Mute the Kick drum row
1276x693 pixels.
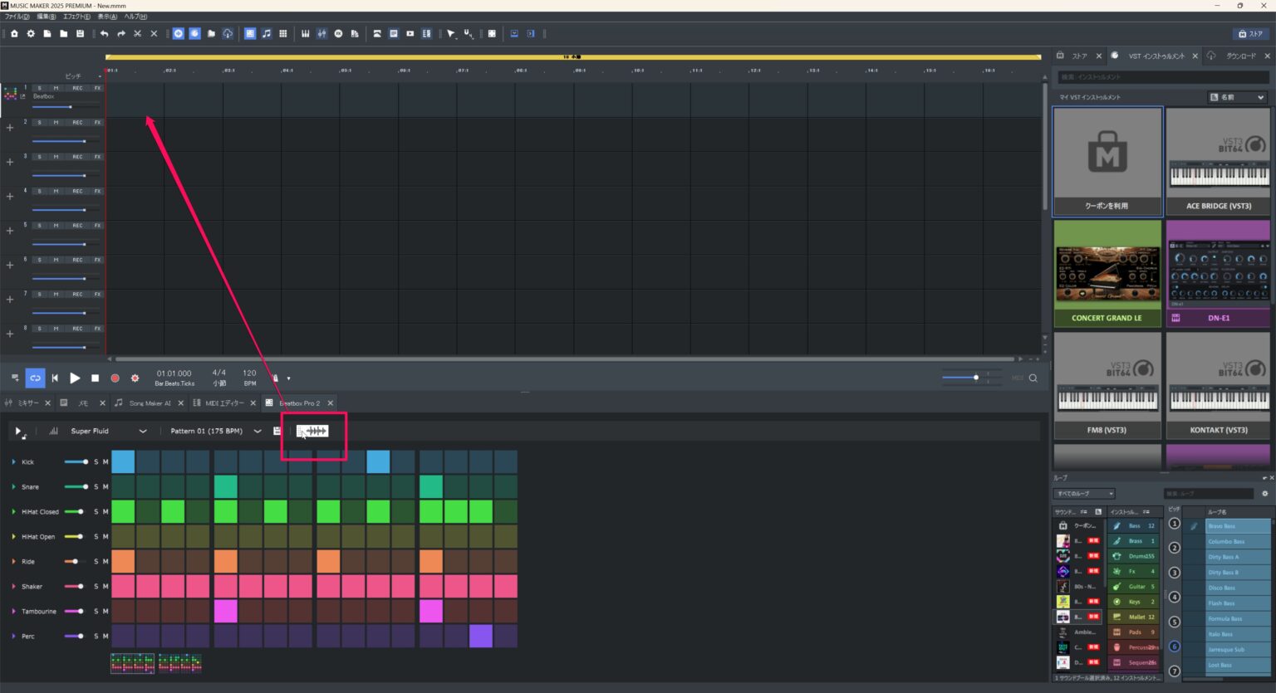(x=106, y=462)
